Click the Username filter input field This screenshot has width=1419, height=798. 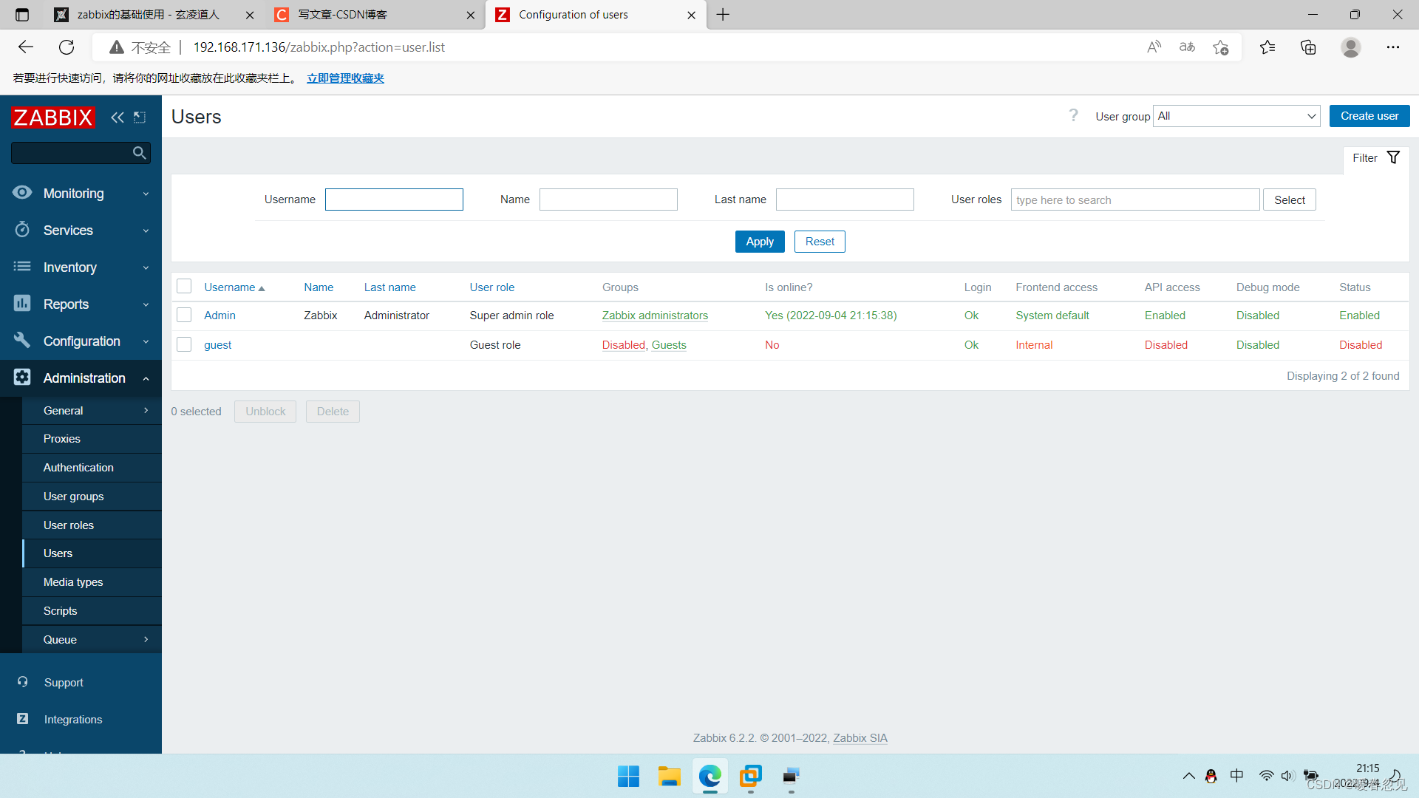coord(394,199)
